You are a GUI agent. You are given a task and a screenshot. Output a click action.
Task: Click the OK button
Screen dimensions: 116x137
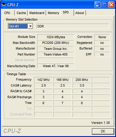pyautogui.click(x=103, y=131)
